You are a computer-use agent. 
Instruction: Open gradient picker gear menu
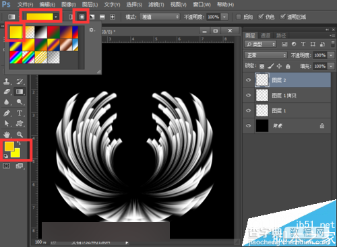(x=92, y=30)
